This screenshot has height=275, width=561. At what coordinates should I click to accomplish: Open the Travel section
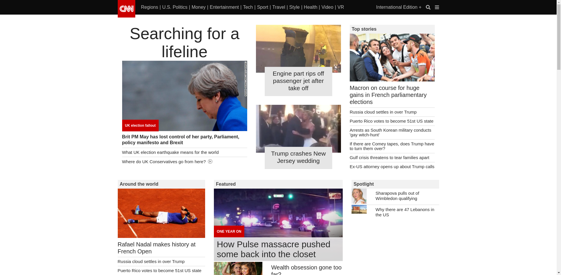(x=279, y=7)
